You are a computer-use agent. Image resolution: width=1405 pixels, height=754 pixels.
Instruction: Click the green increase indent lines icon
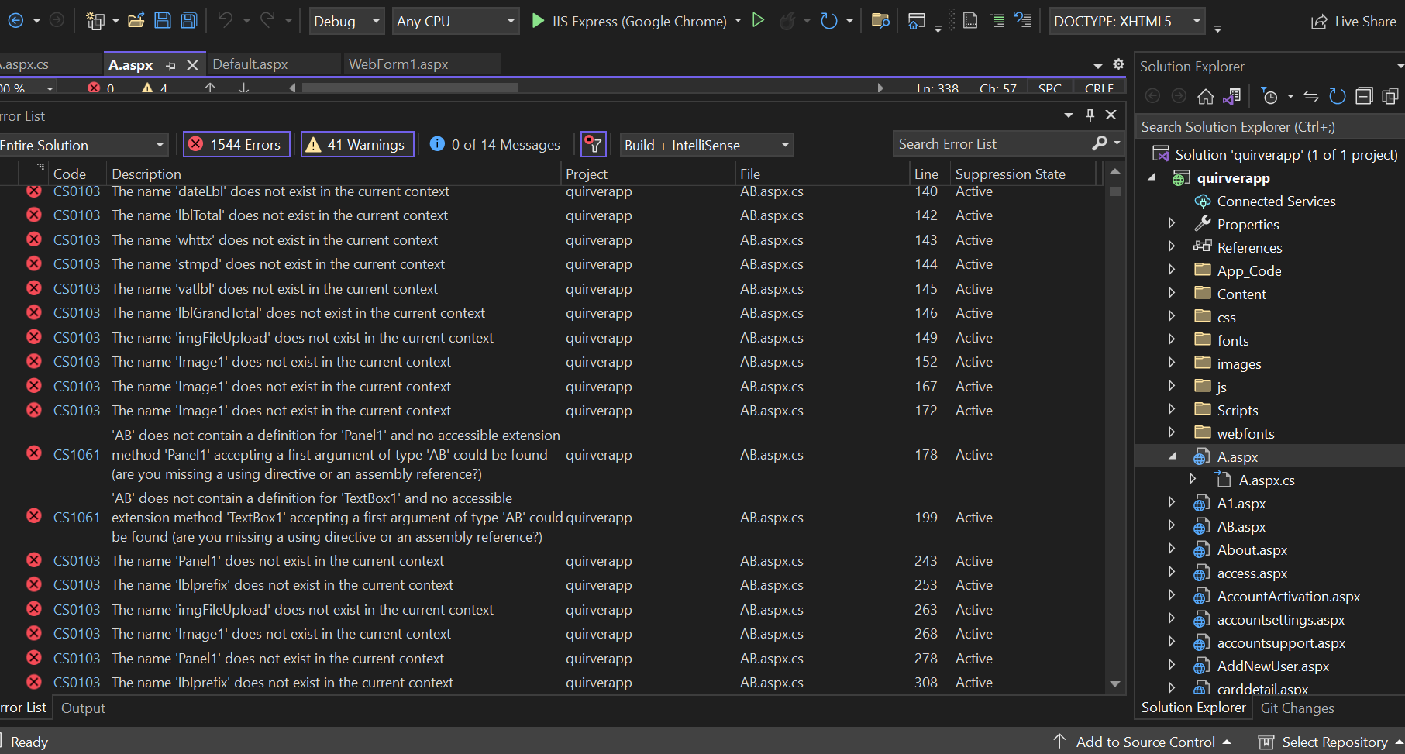tap(997, 21)
